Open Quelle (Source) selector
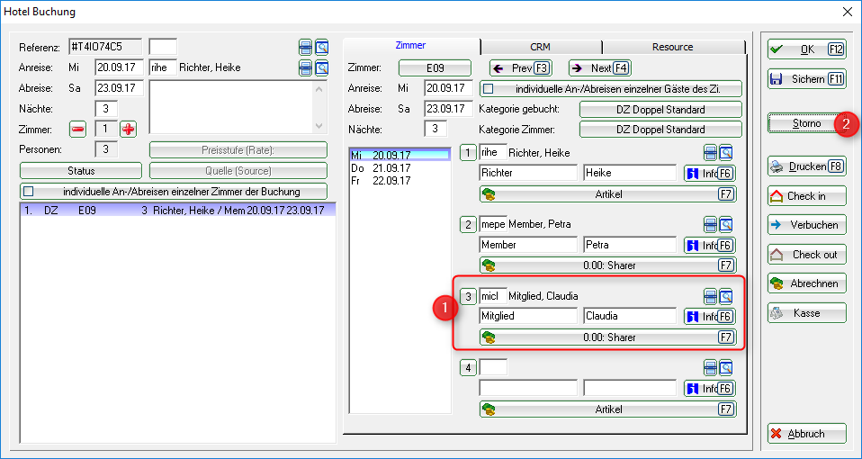Image resolution: width=862 pixels, height=459 pixels. tap(238, 171)
